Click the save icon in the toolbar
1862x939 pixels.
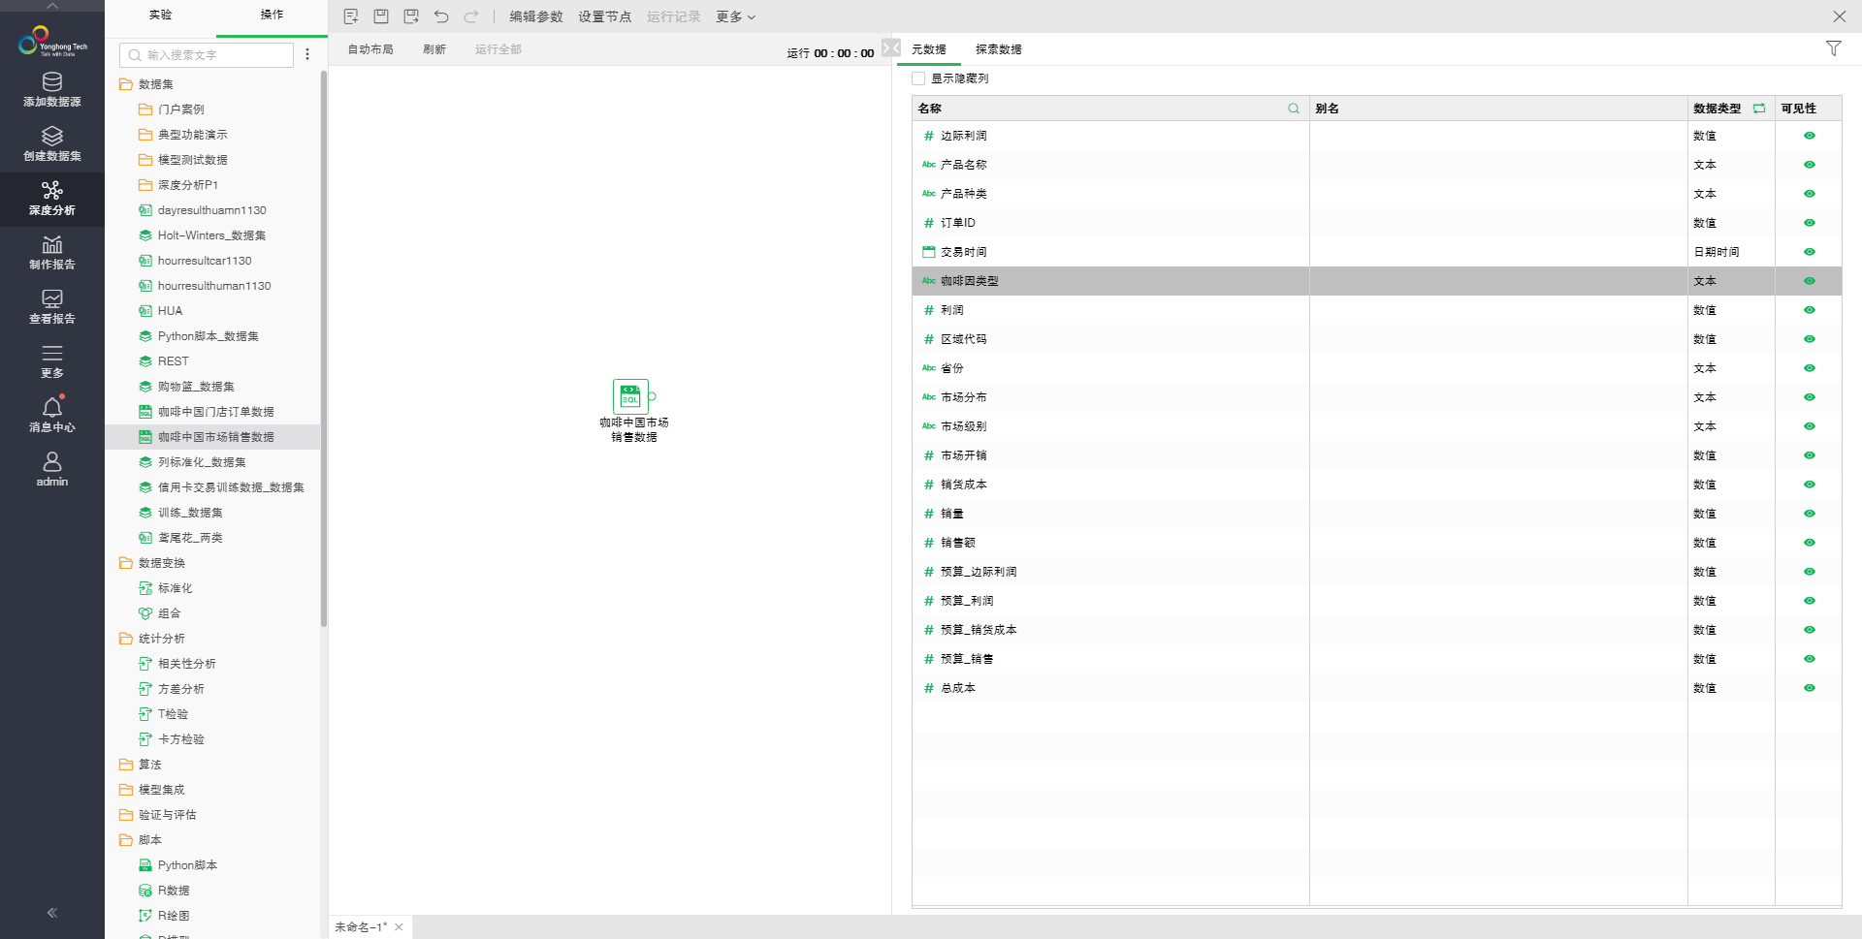coord(381,16)
